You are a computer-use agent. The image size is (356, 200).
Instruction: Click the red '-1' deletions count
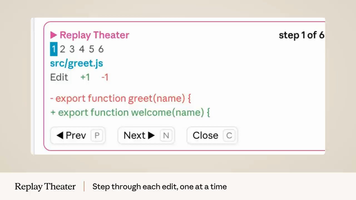click(105, 77)
